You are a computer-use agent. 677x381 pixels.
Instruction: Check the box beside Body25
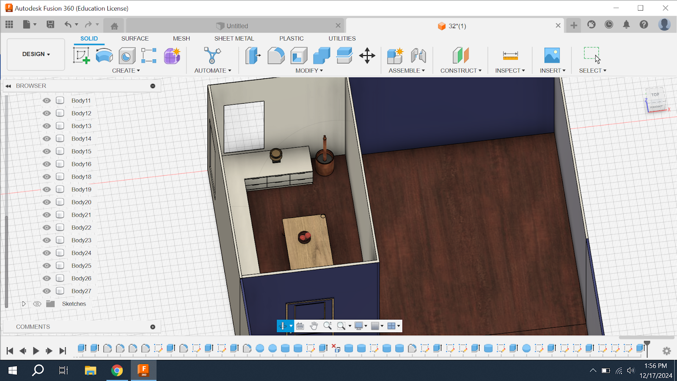[x=60, y=265]
